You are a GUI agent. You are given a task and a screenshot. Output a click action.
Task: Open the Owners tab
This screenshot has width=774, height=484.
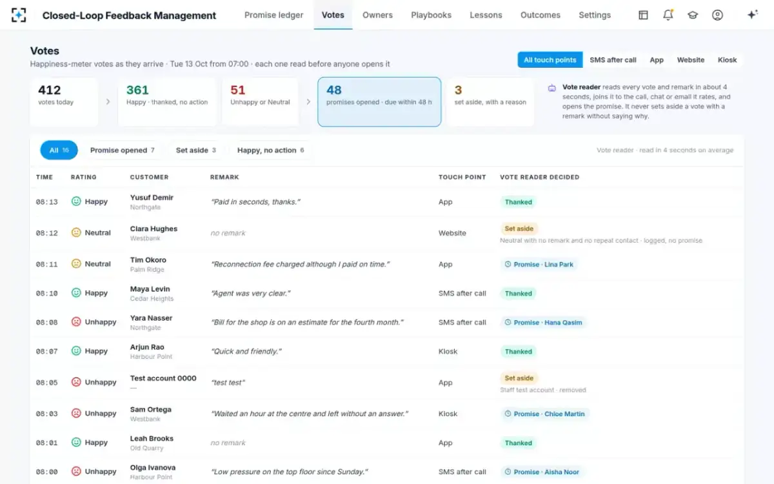(377, 15)
